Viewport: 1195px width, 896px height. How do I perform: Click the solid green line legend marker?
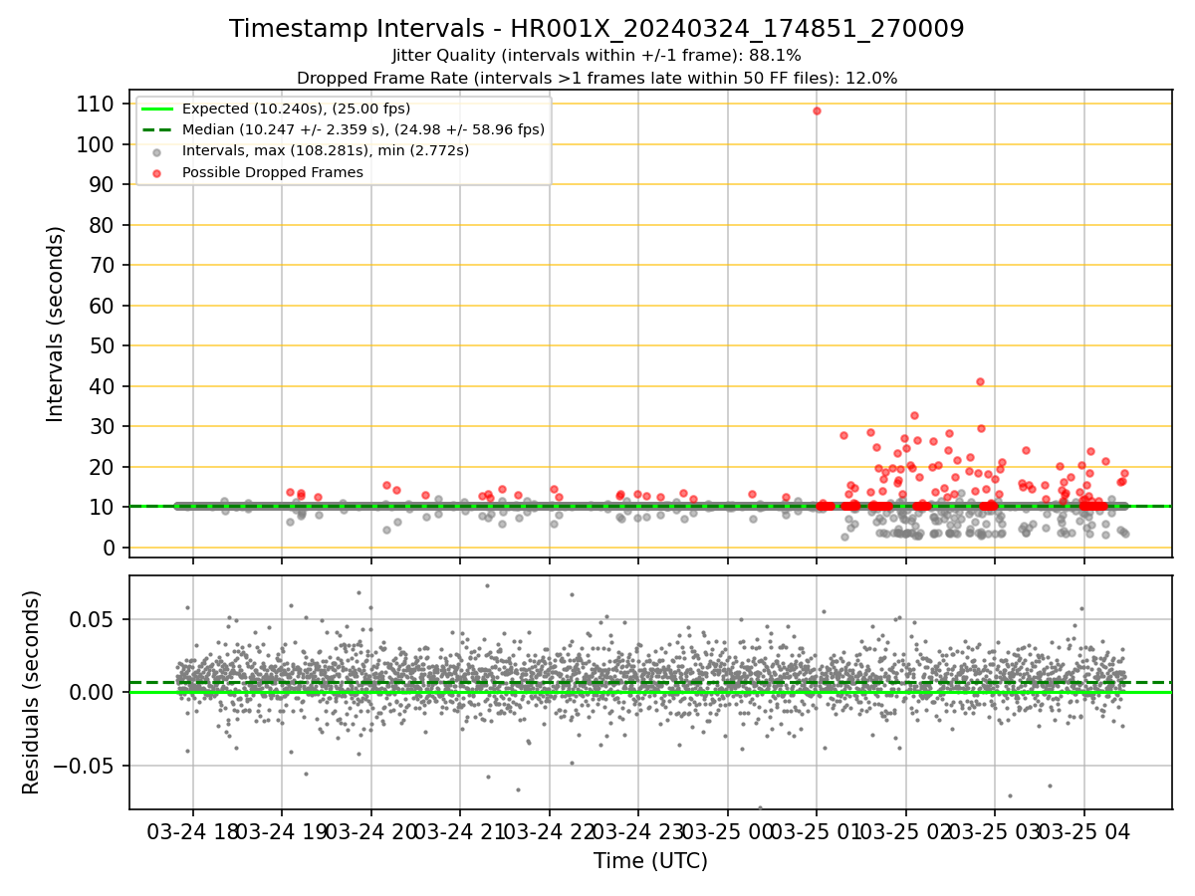click(157, 110)
